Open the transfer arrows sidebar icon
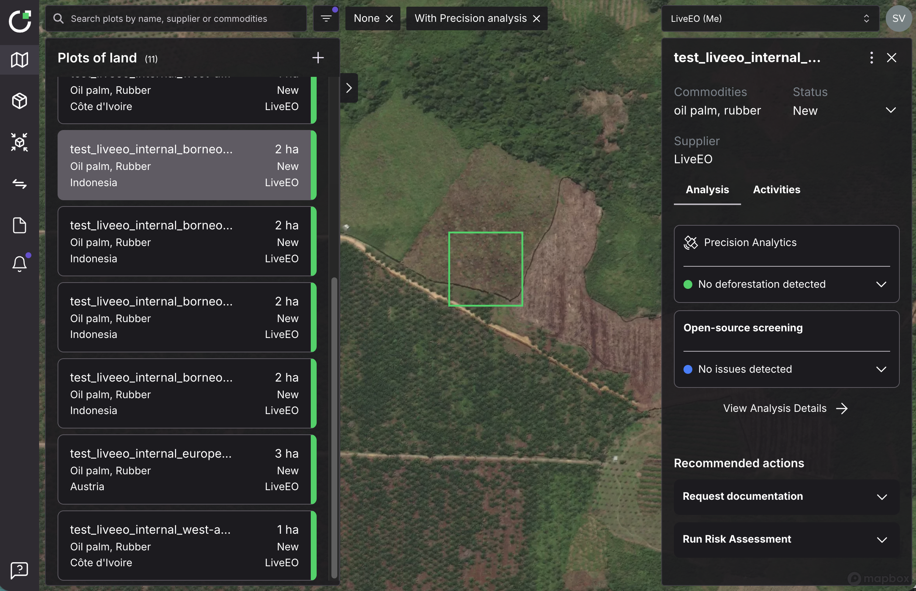 (20, 184)
